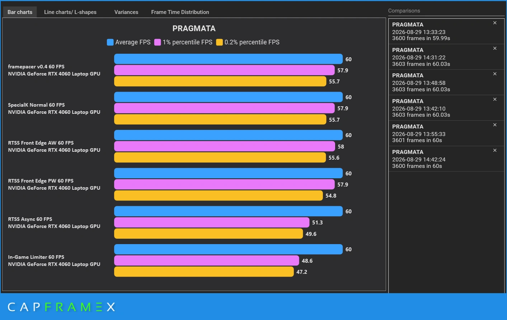The width and height of the screenshot is (507, 320).
Task: Select comparison record from 2026-08-29 14:42:24
Action: [x=446, y=159]
